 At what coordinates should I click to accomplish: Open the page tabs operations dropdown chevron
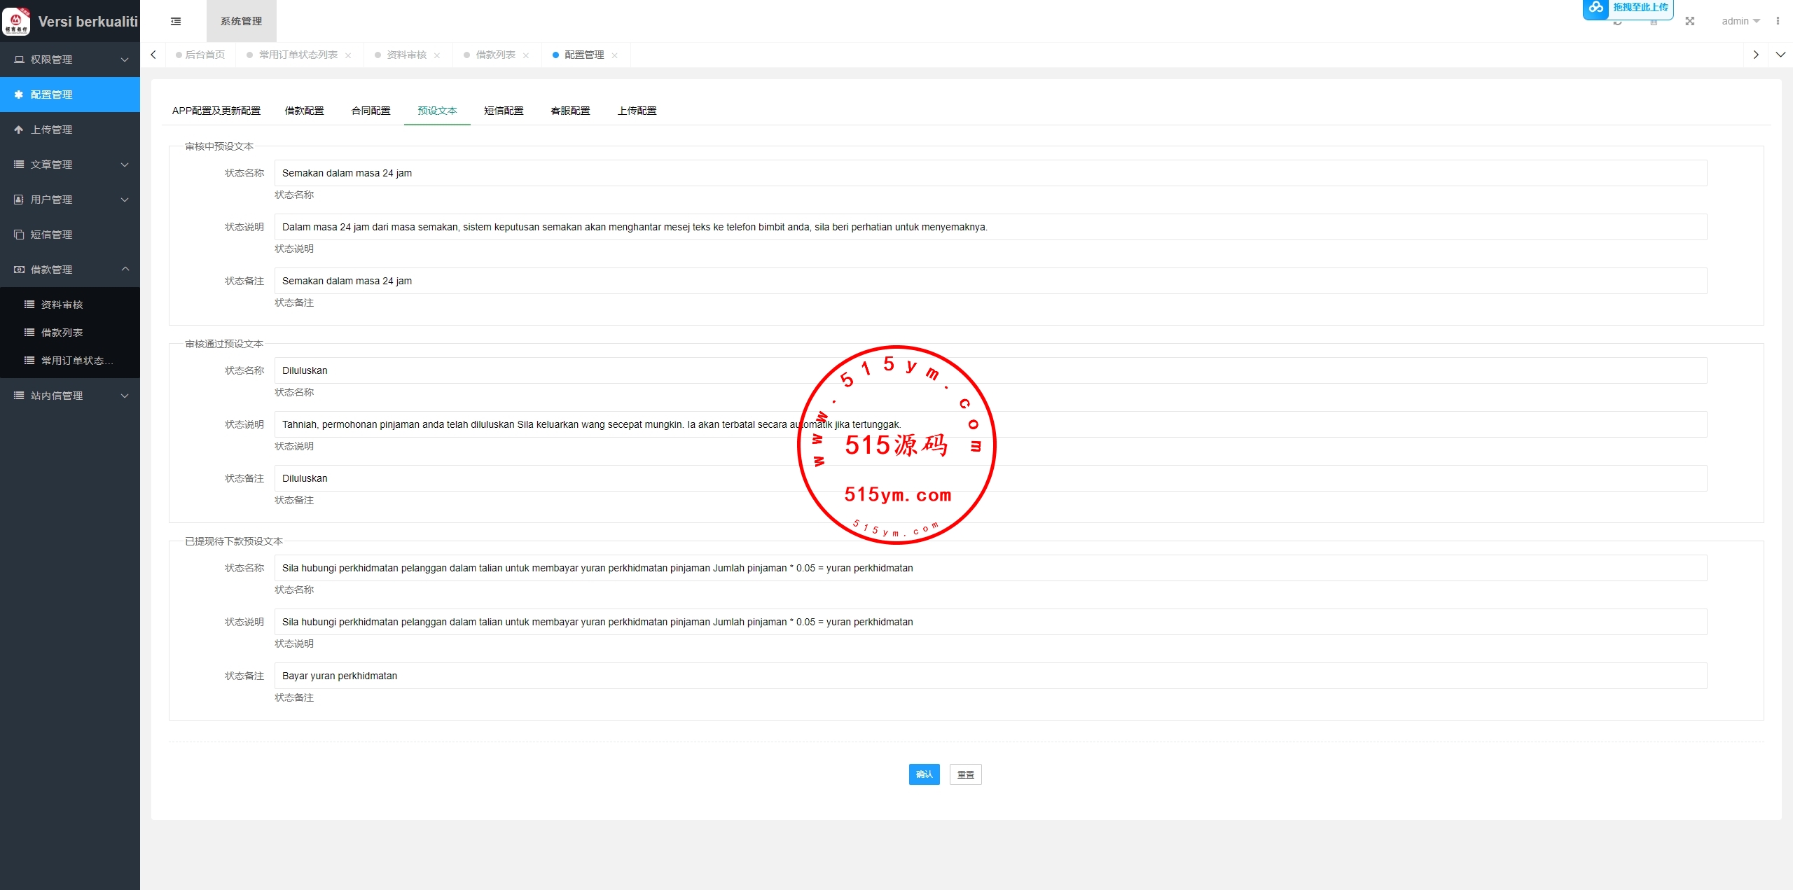[1780, 55]
